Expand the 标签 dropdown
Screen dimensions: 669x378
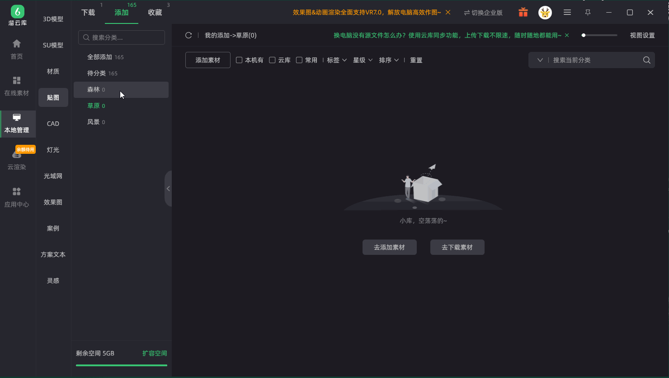pos(337,60)
